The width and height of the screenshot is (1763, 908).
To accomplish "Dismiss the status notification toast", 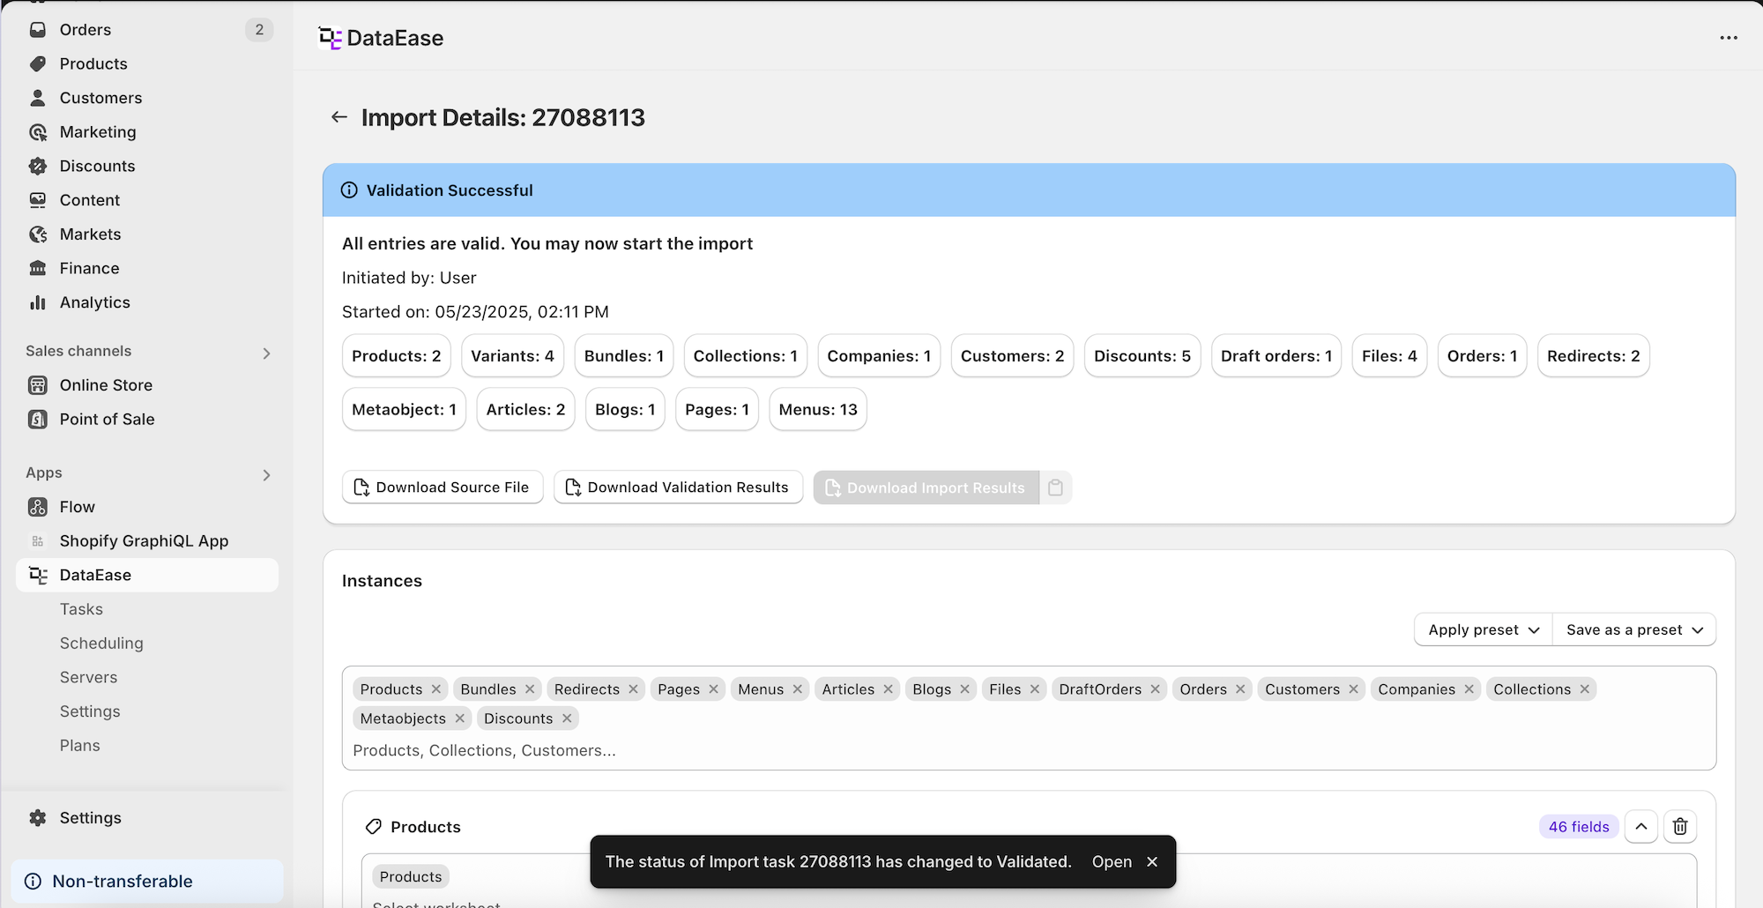I will (x=1152, y=862).
